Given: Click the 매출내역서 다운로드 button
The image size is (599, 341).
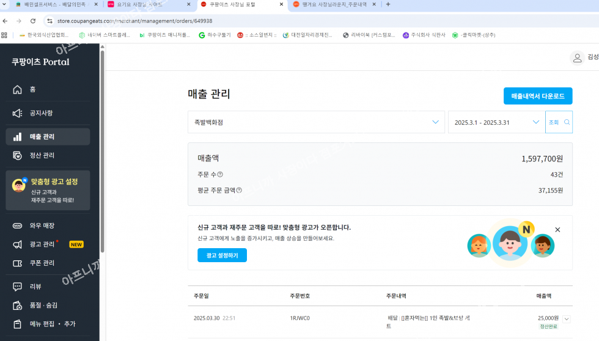Looking at the screenshot, I should click(538, 96).
